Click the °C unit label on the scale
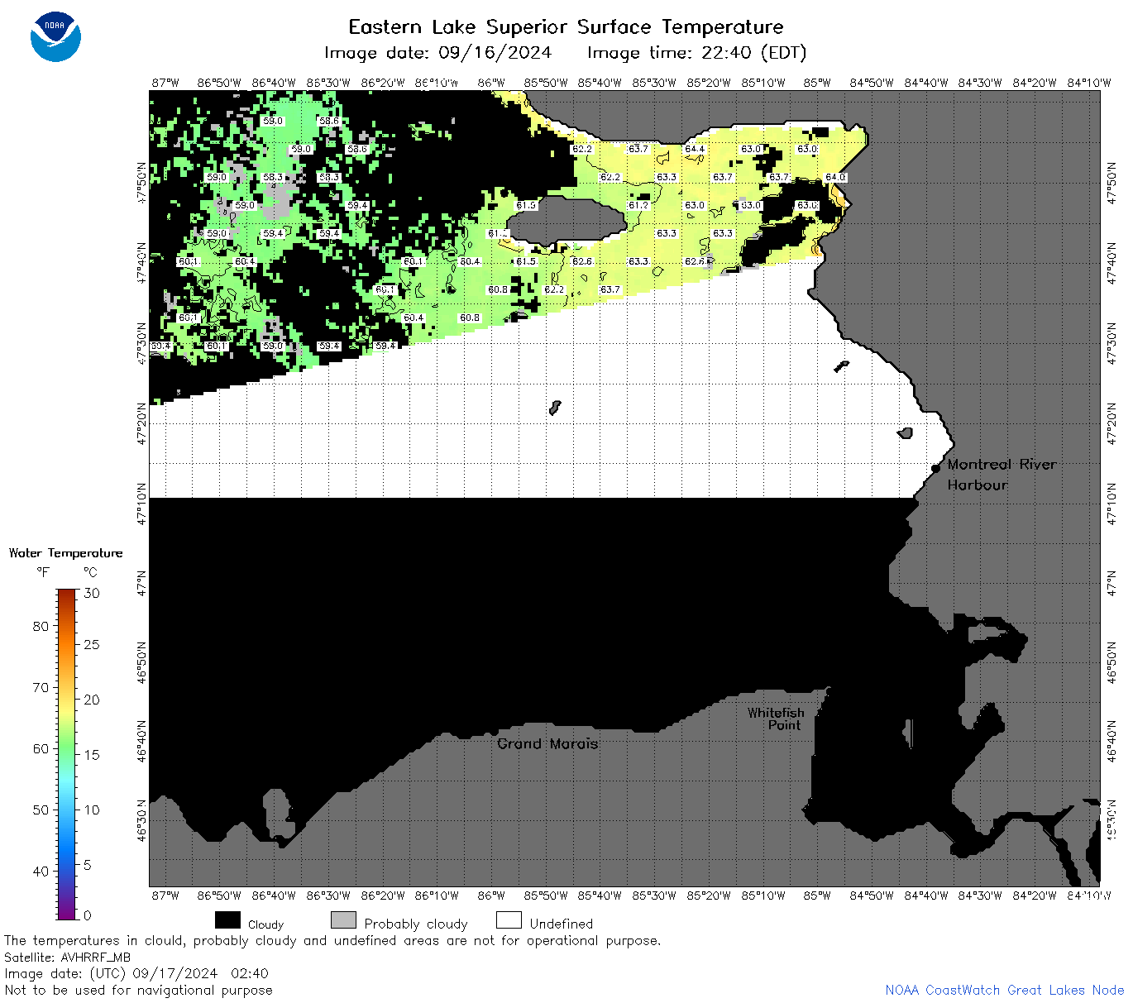Screen dimensions: 1133x1003 coord(90,572)
